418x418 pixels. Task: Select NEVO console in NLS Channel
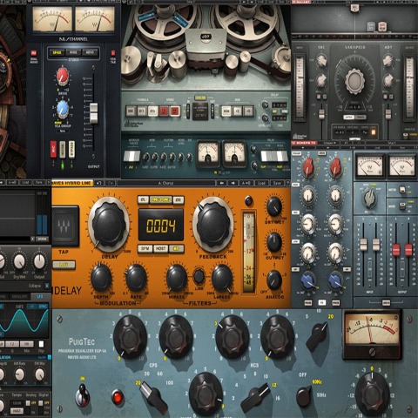90,52
